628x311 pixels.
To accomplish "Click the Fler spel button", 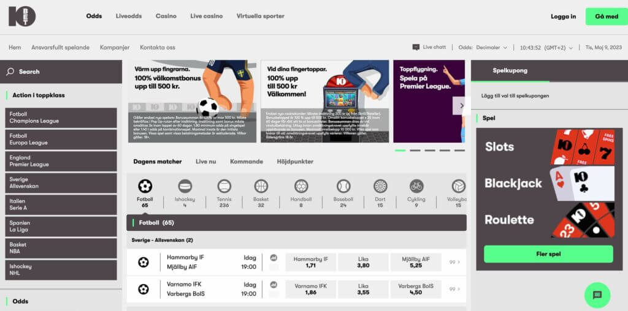I will coord(548,254).
